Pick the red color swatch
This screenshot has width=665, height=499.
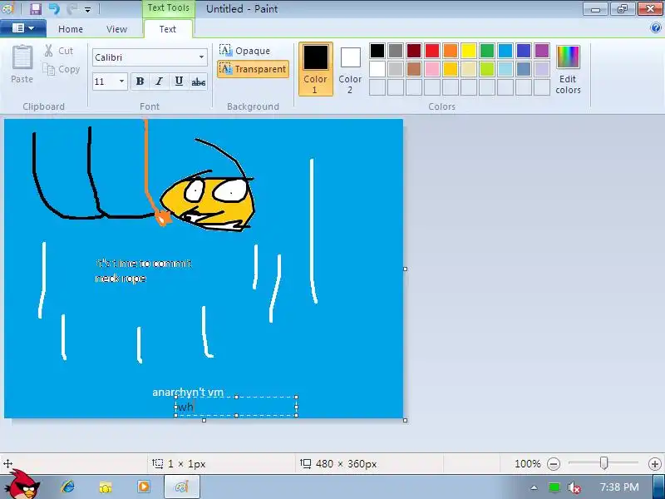[431, 51]
